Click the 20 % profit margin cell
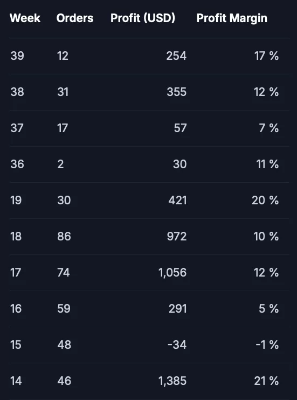Image resolution: width=297 pixels, height=400 pixels. pos(265,201)
